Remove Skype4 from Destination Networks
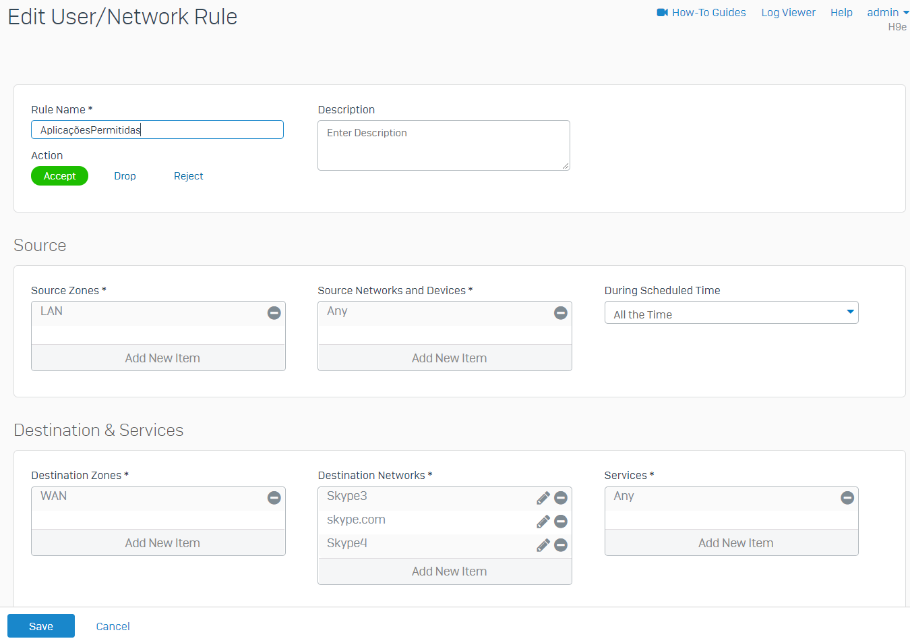Viewport: 910px width, 643px height. [x=560, y=545]
